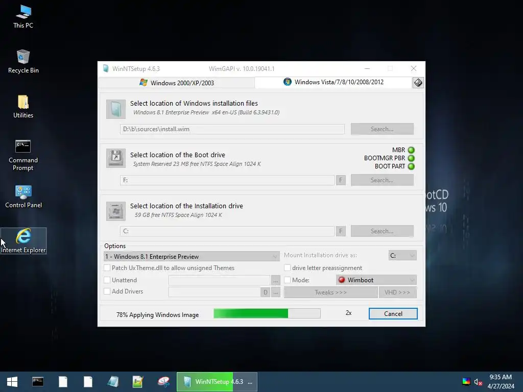
Task: Browse drivers folder with ellipsis button
Action: tap(275, 292)
